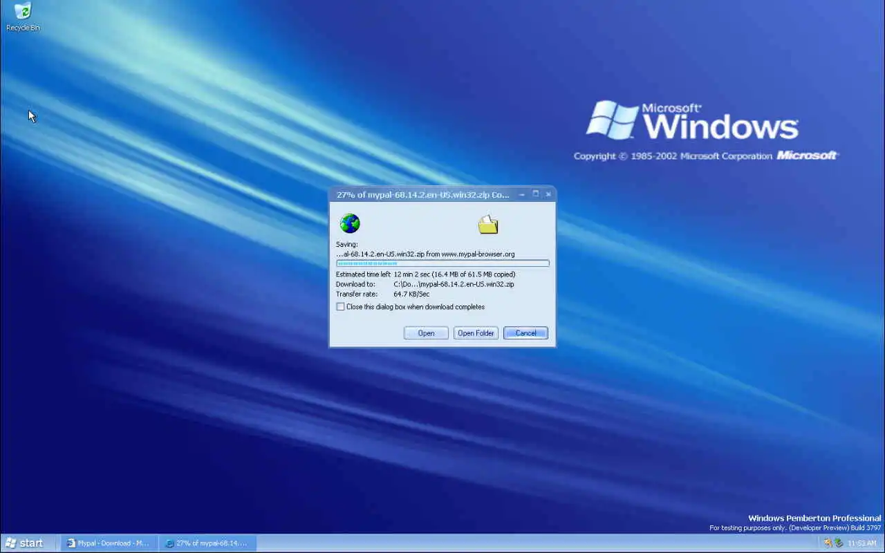
Task: Click the Open button in download dialog
Action: pos(426,333)
